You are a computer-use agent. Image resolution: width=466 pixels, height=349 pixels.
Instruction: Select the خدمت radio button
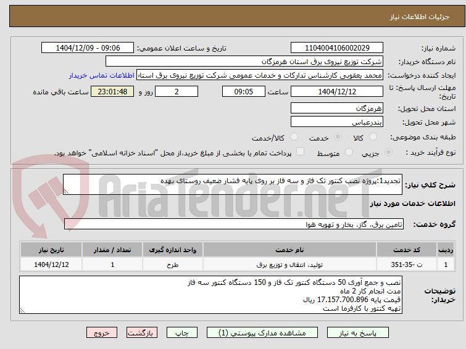338,137
